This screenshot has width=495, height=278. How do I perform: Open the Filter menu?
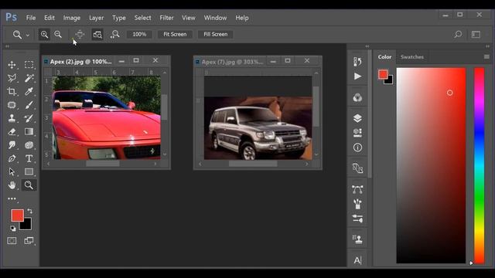(166, 18)
